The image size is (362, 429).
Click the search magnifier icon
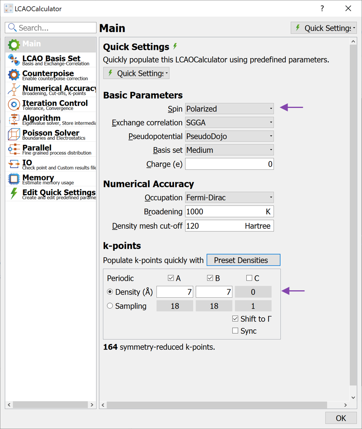[12, 27]
